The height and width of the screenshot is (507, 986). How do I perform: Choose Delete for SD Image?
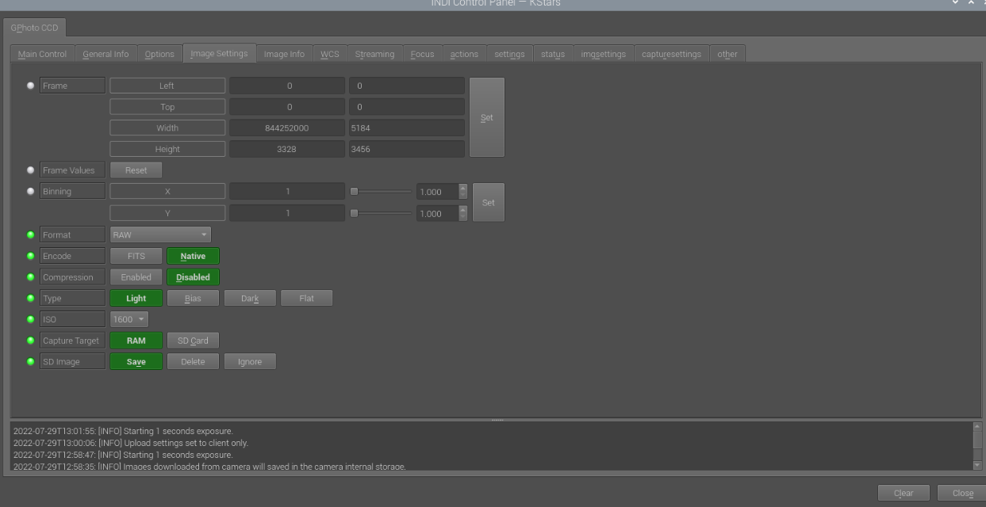point(193,362)
